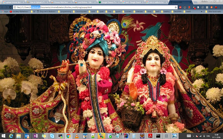
Task: Switch to the 'How to Upload a Th...' tab
Action: point(37,2)
